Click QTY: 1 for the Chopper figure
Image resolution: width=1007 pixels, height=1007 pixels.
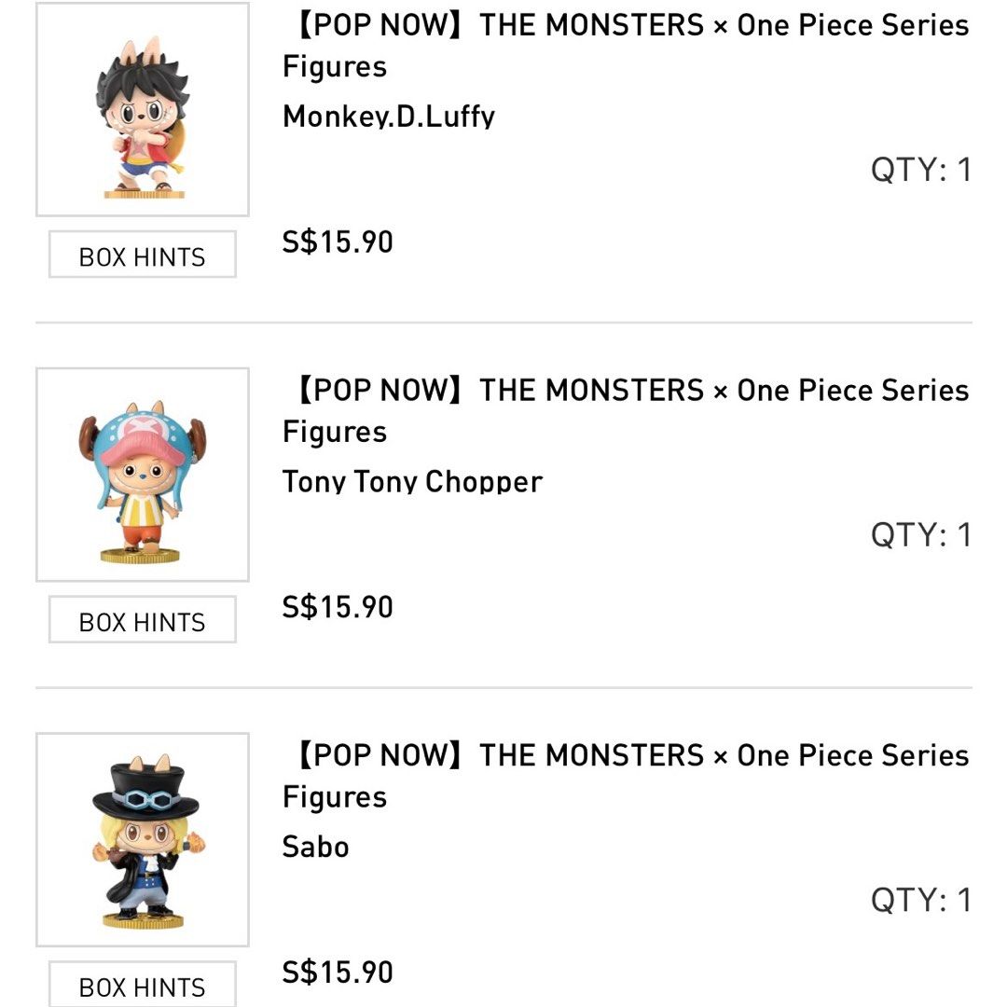click(920, 535)
